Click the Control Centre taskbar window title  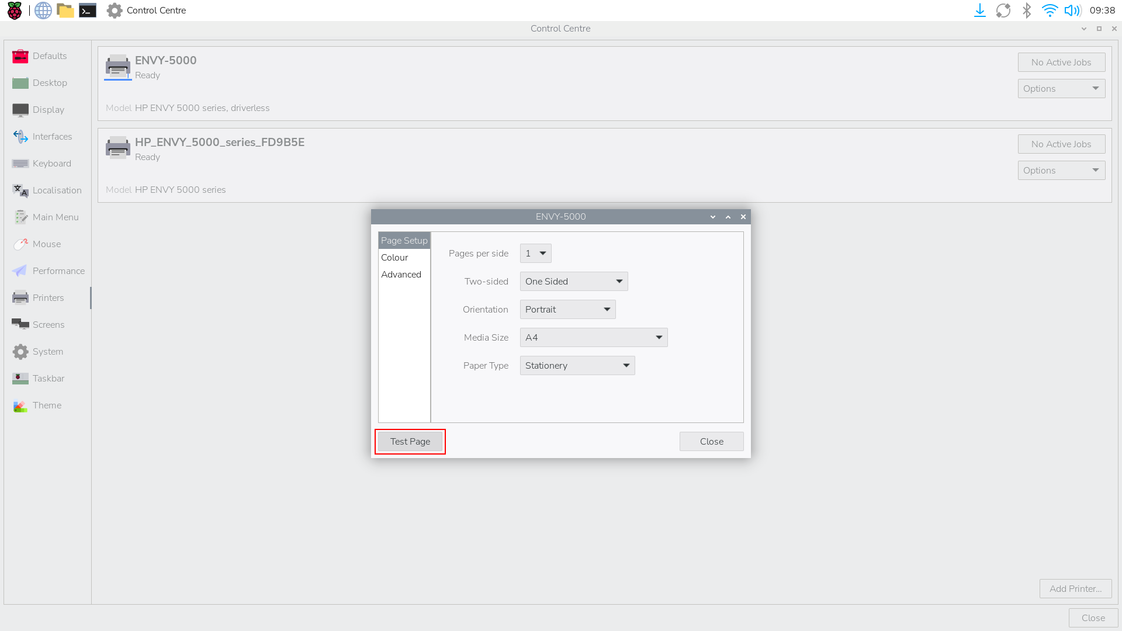click(x=156, y=11)
